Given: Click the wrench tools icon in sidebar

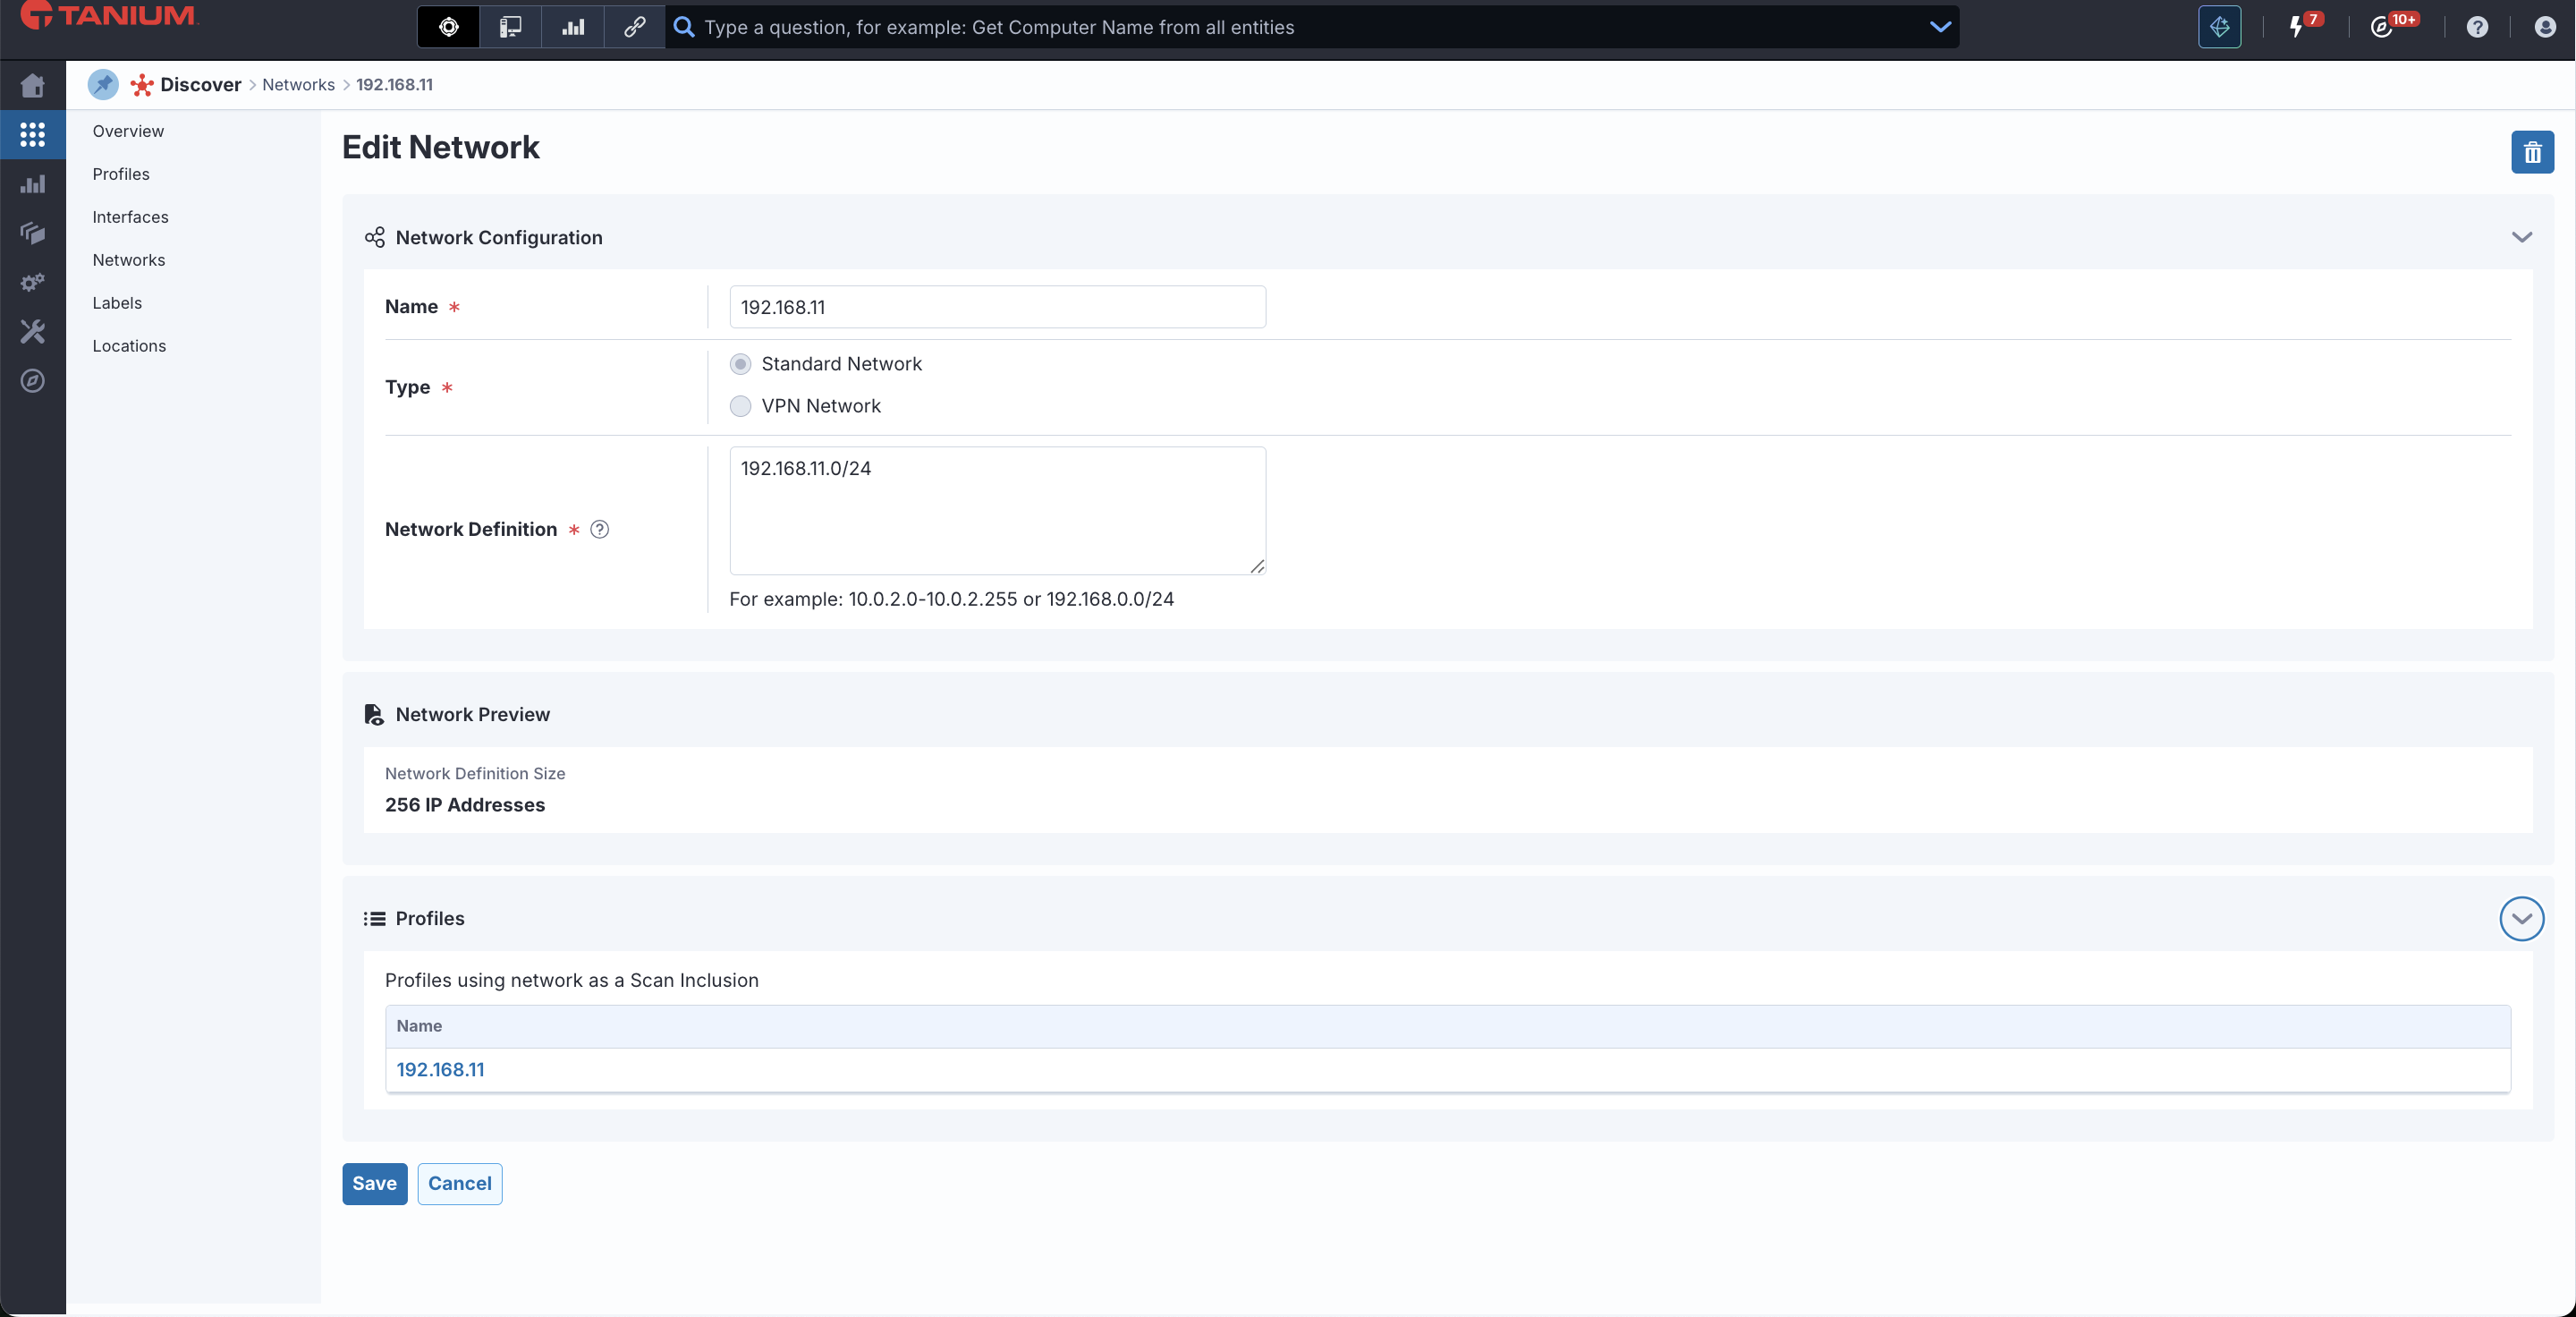Looking at the screenshot, I should [32, 331].
